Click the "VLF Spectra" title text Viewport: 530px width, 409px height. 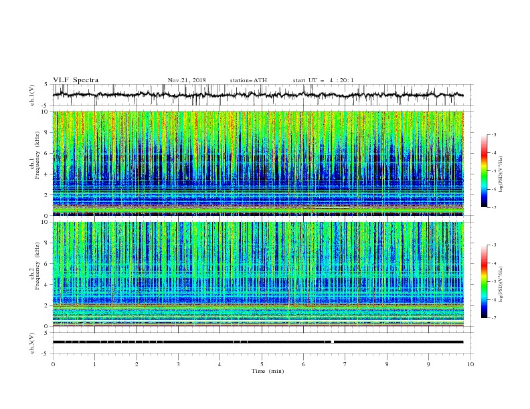click(76, 80)
